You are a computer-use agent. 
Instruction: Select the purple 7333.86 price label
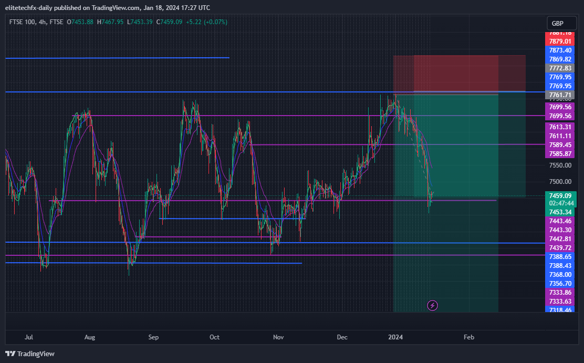(560, 293)
